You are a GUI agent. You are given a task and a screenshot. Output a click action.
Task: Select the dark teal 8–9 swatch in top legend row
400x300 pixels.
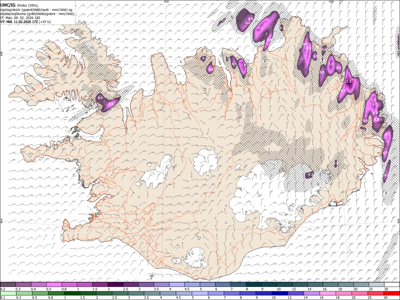click(254, 285)
